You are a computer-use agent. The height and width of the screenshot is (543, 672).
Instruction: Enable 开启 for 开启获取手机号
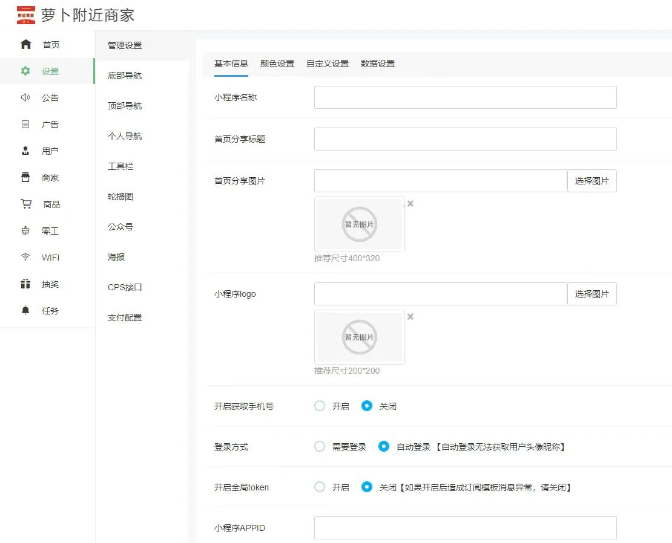(x=320, y=406)
